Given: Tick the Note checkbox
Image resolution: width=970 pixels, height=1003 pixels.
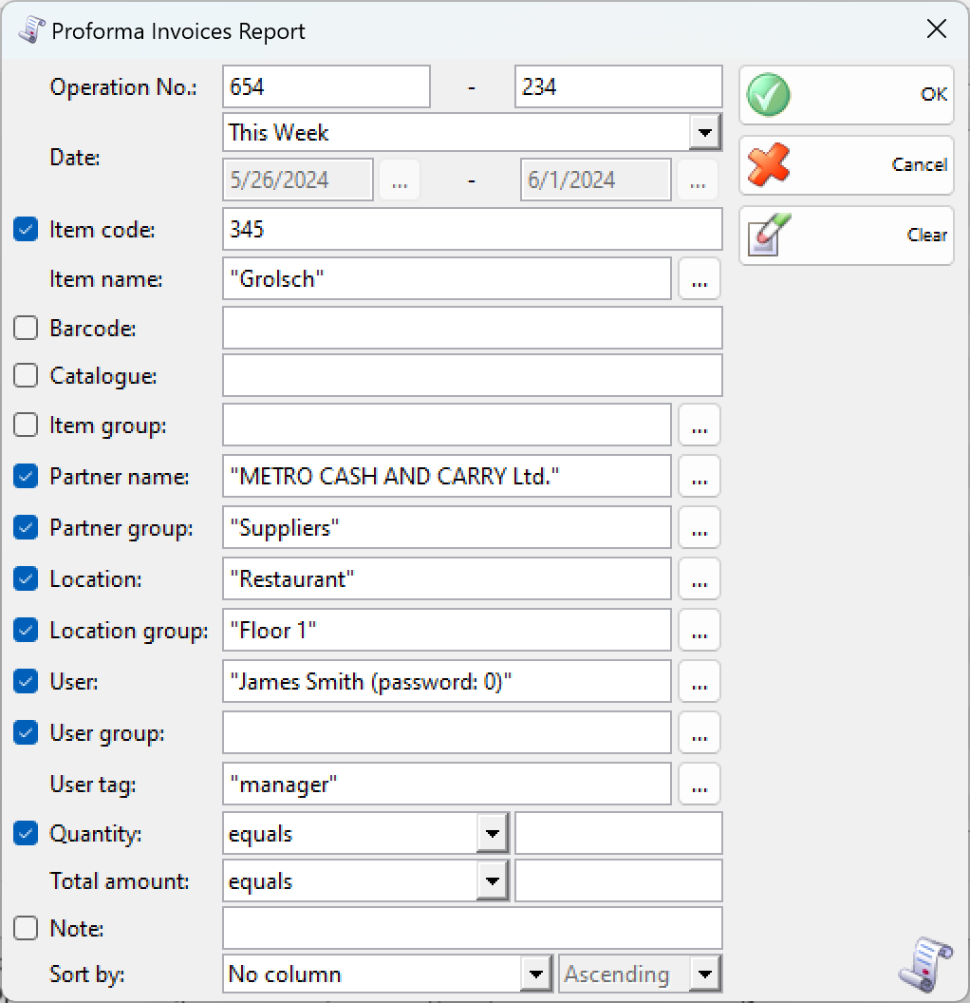Looking at the screenshot, I should point(26,928).
